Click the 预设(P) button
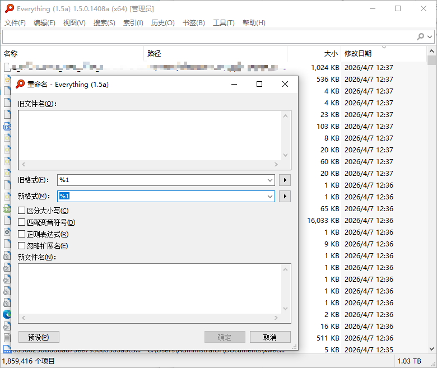This screenshot has width=437, height=368. [39, 337]
